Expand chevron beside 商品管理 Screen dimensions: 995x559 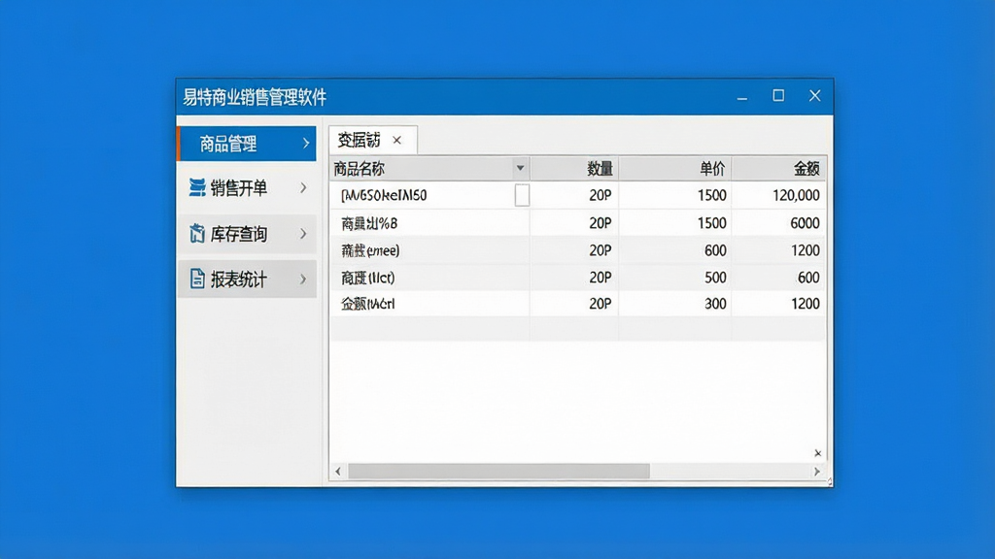coord(305,144)
